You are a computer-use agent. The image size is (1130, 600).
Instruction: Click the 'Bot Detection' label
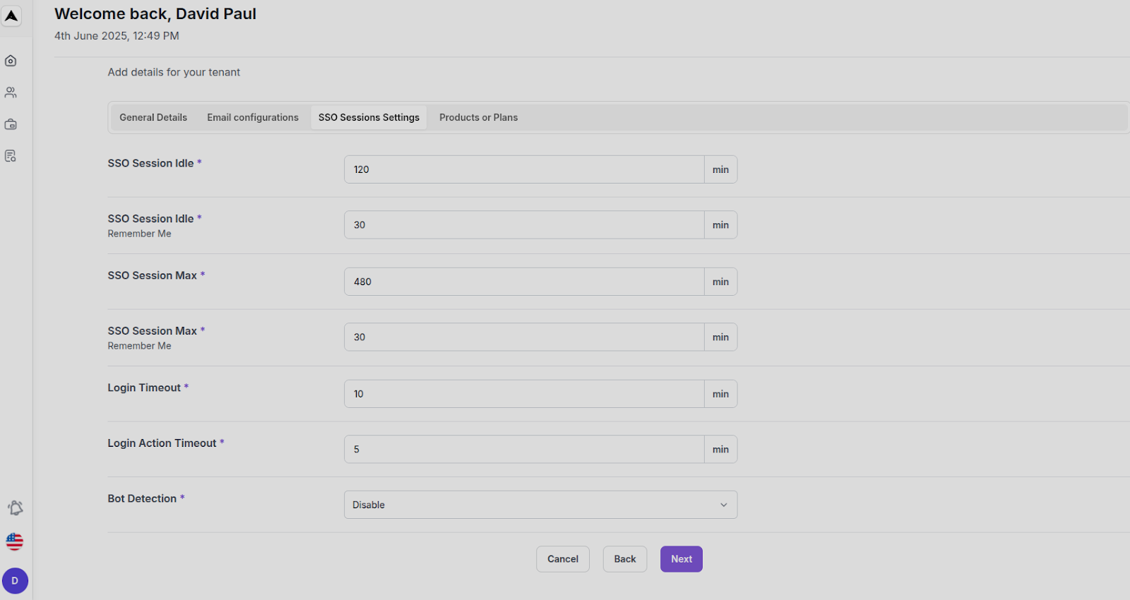(142, 498)
